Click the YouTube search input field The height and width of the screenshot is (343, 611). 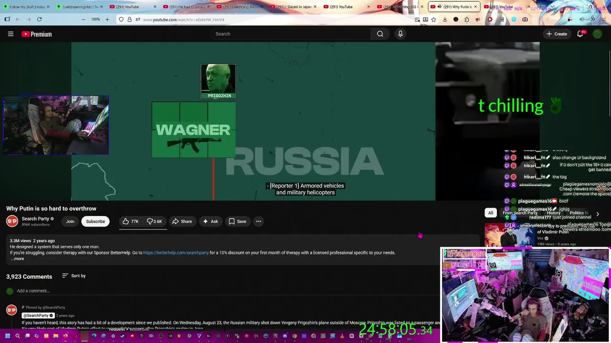[x=291, y=34]
